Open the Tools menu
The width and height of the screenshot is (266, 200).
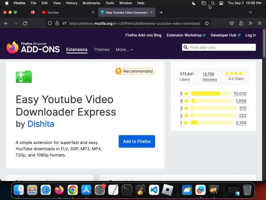click(x=110, y=3)
